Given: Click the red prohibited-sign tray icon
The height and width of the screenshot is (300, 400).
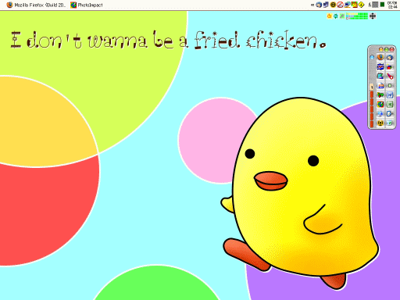Looking at the screenshot, I should point(340,5).
